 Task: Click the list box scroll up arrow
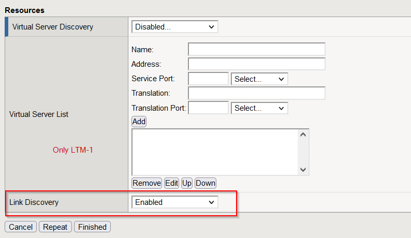(x=303, y=135)
